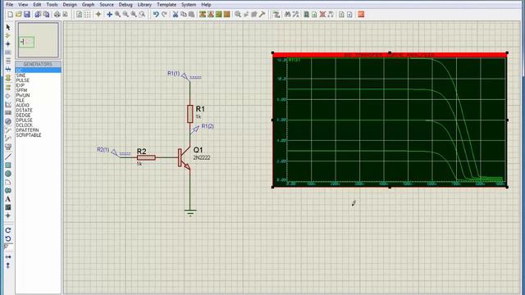525x295 pixels.
Task: Click the Cut scissors icon
Action: pos(175,15)
